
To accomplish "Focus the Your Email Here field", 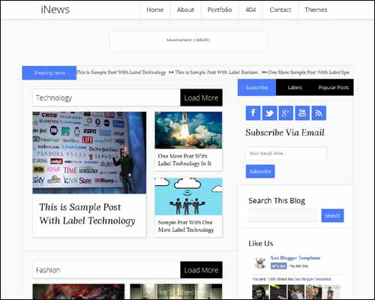I will [x=286, y=153].
